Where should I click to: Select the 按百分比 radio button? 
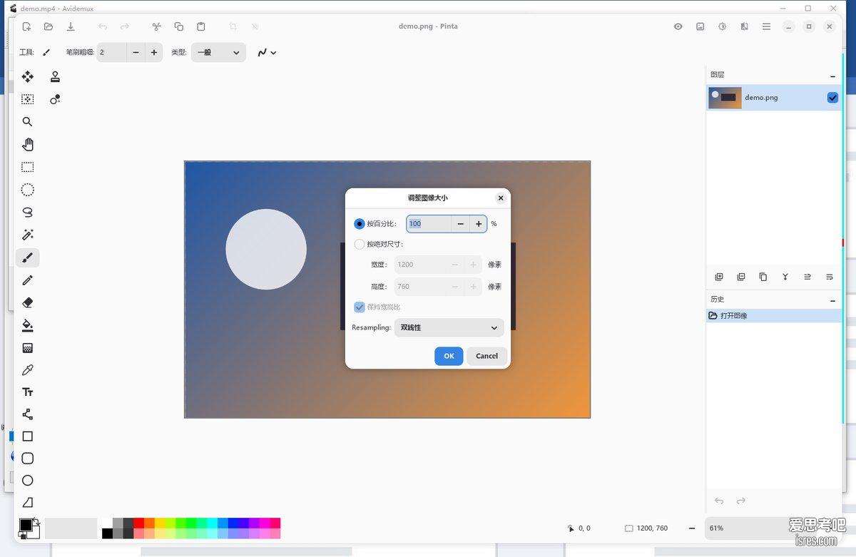360,224
